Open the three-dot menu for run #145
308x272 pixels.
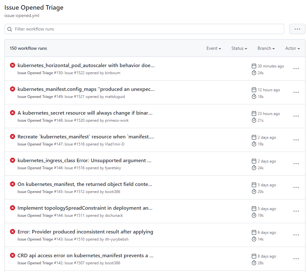[296, 187]
